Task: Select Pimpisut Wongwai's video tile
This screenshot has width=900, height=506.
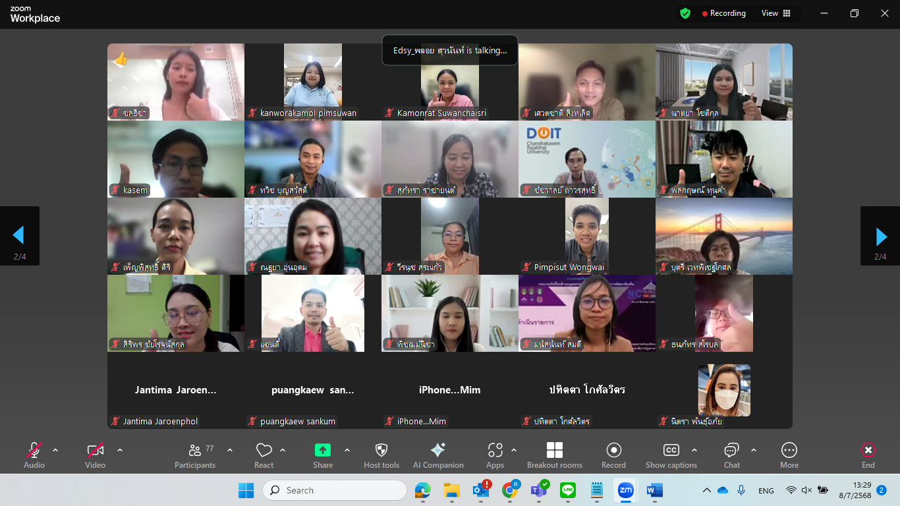Action: pos(587,236)
